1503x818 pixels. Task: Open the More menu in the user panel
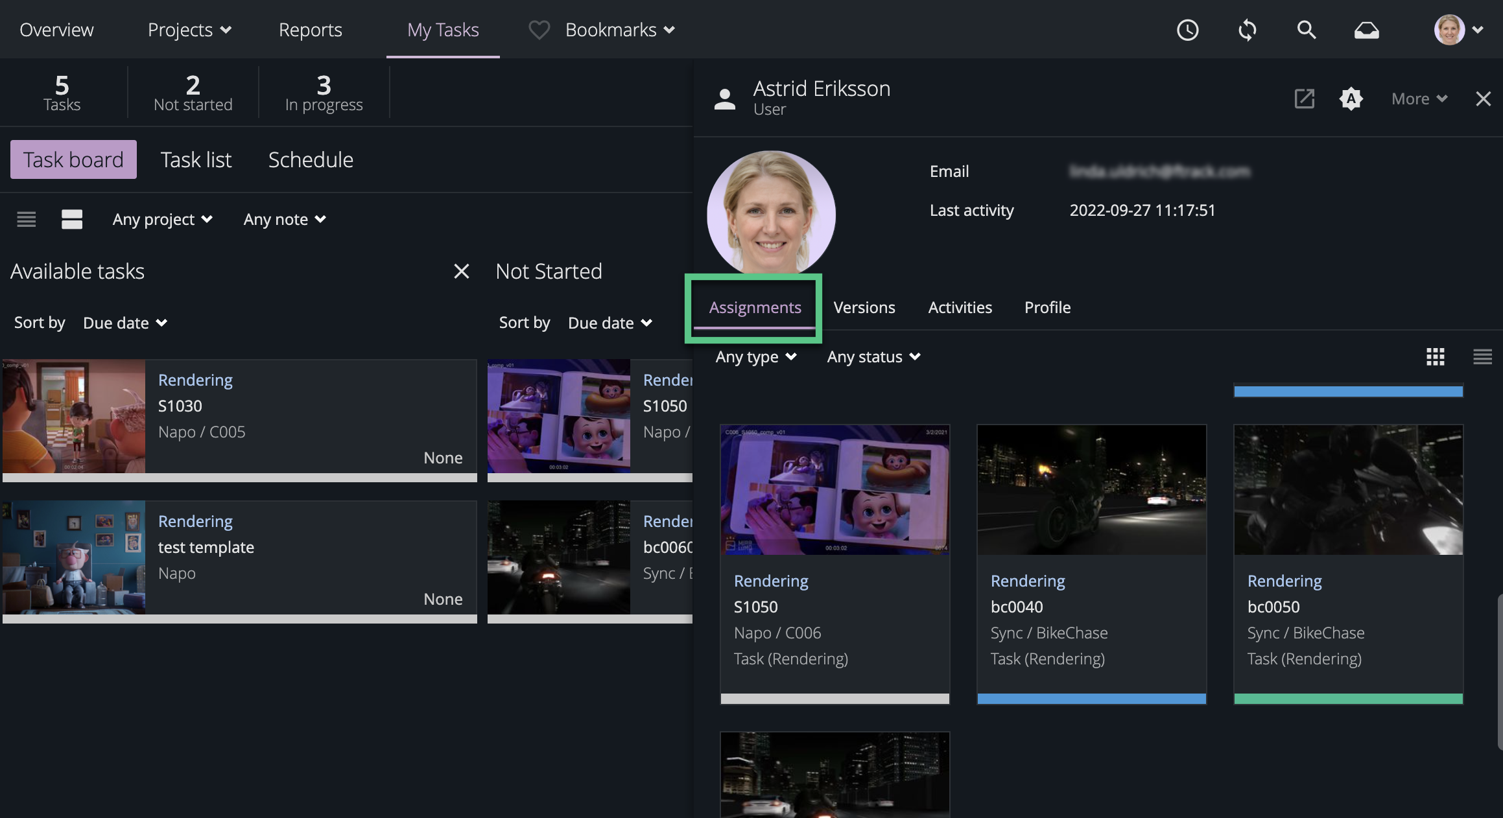click(x=1419, y=99)
